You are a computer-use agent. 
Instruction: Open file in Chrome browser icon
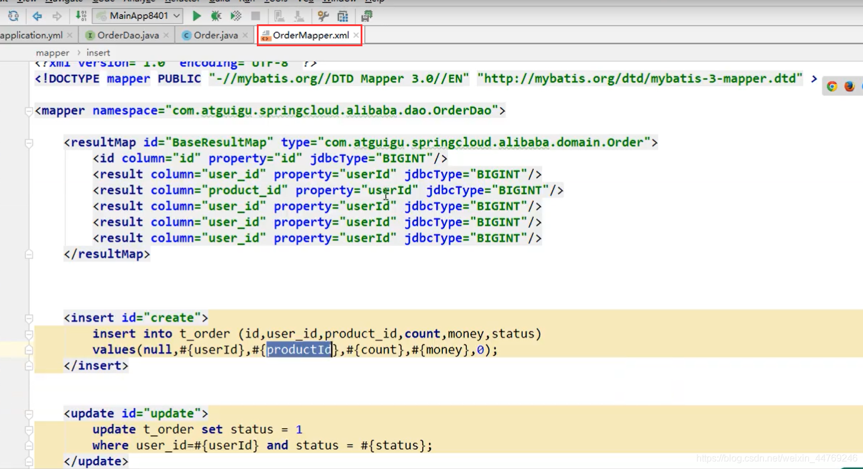832,87
